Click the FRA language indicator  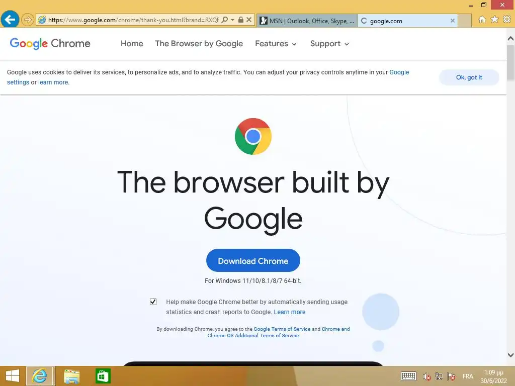tap(468, 376)
